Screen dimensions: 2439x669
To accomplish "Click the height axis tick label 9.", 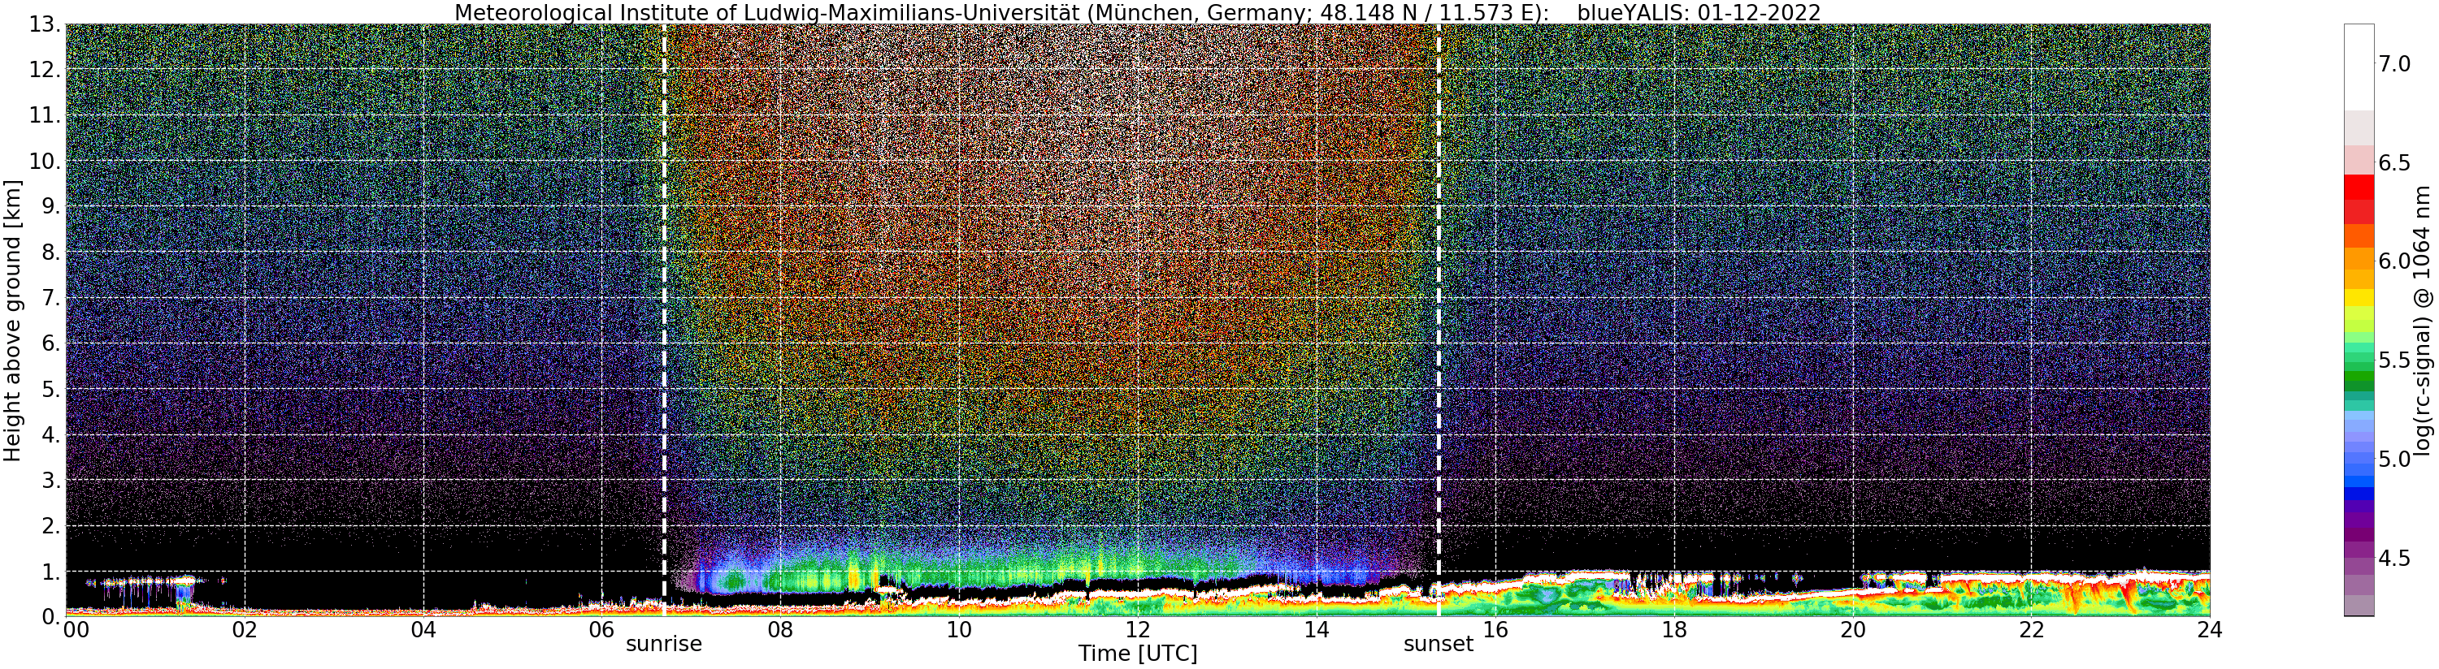I will pyautogui.click(x=51, y=206).
